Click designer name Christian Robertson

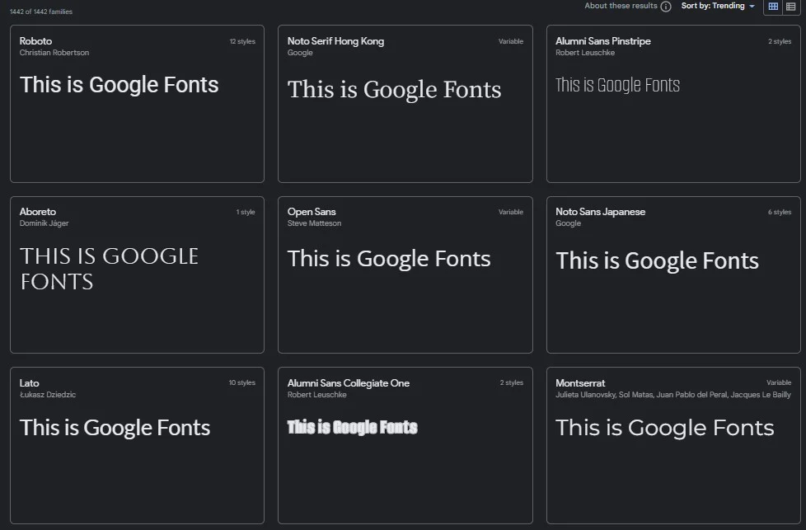[54, 53]
